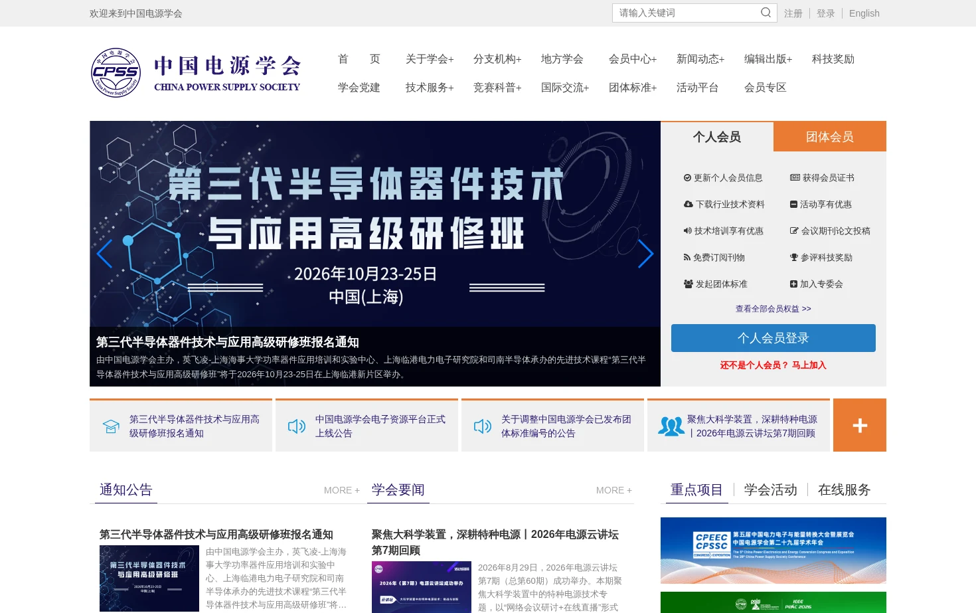Open the 活动平台 menu item
The image size is (976, 613).
coord(698,88)
